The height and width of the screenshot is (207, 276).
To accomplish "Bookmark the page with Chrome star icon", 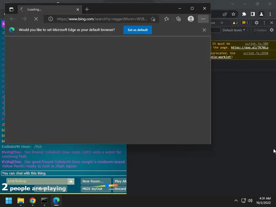I will 233,14.
